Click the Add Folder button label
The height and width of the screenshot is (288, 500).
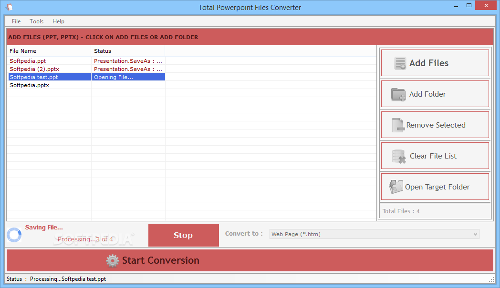[x=427, y=94]
